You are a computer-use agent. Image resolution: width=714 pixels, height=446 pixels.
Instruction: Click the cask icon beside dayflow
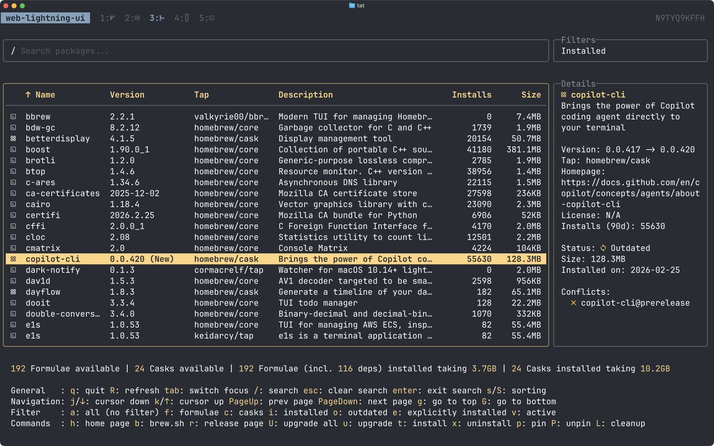13,292
